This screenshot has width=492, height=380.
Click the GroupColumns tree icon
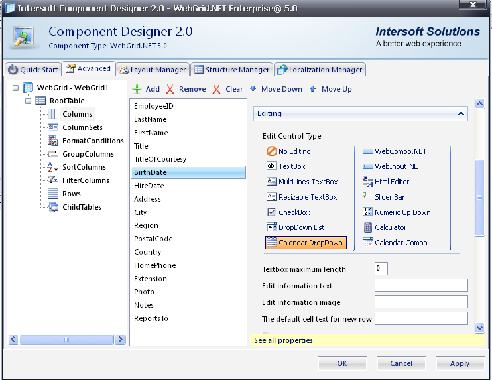(x=53, y=154)
